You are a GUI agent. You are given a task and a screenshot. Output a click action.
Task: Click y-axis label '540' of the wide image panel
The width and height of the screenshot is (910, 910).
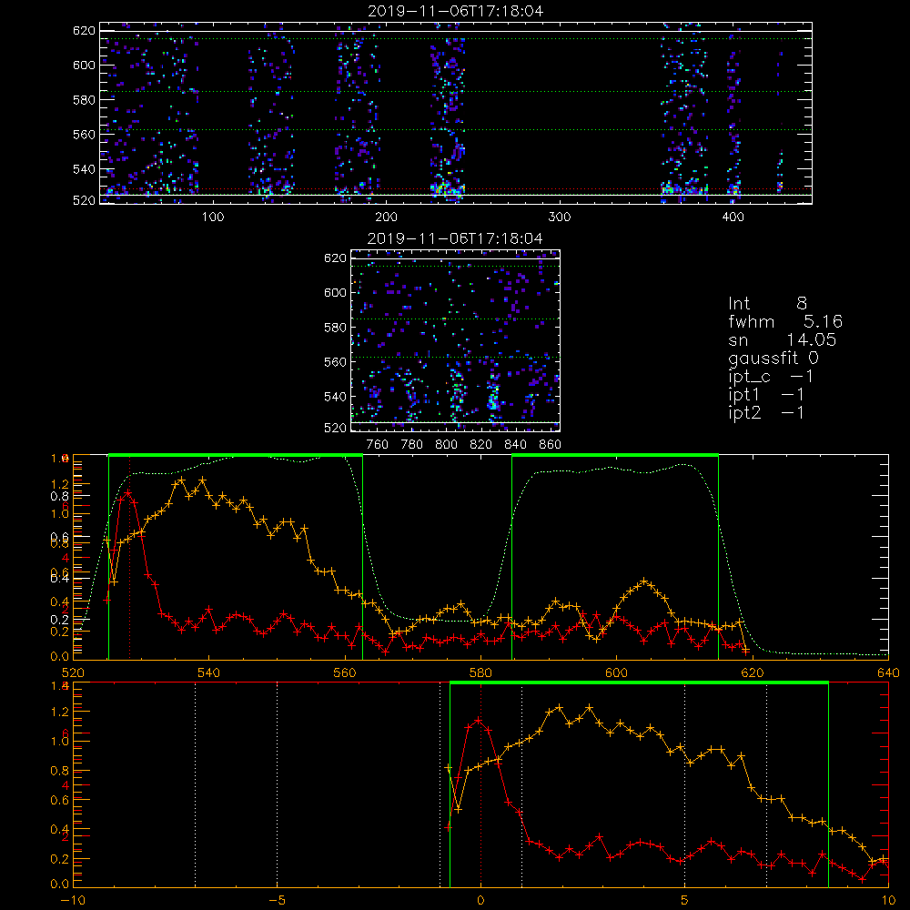pos(84,169)
